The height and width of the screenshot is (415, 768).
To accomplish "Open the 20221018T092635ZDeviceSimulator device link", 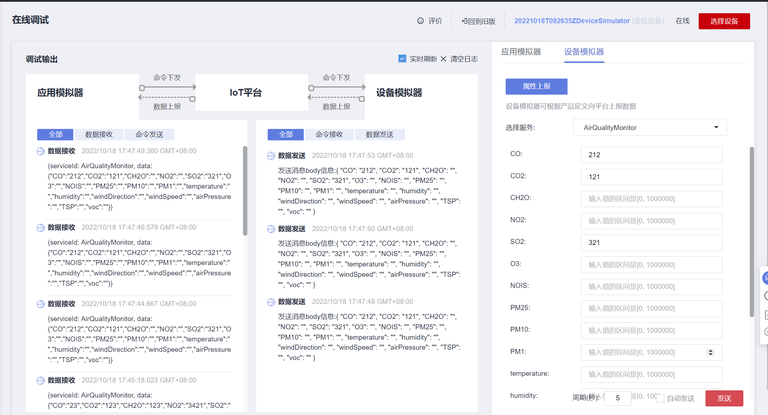I will click(x=572, y=21).
